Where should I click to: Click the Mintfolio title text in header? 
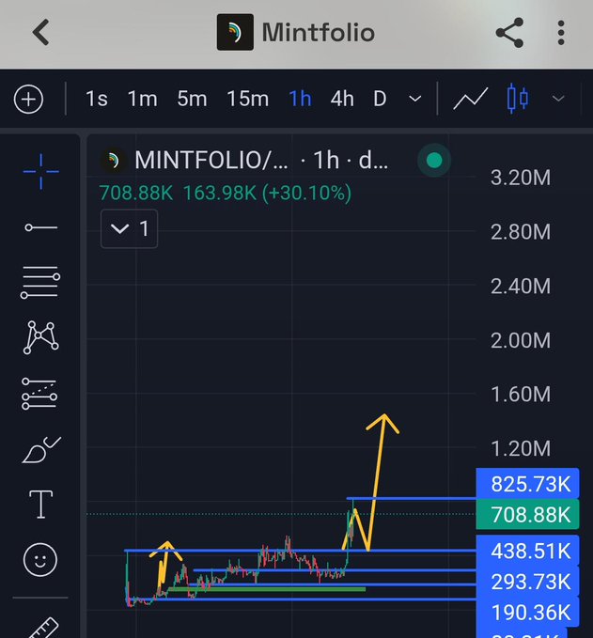[x=319, y=32]
